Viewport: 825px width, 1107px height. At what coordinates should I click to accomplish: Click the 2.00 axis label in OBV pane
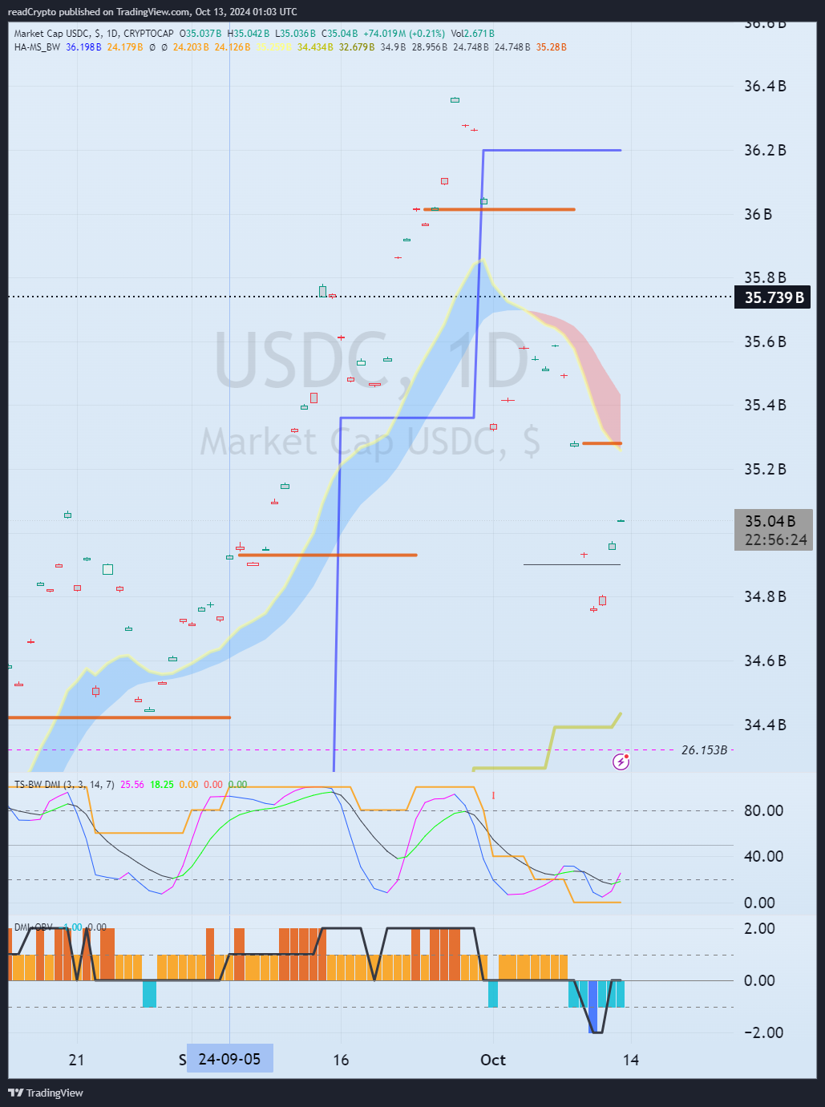759,928
